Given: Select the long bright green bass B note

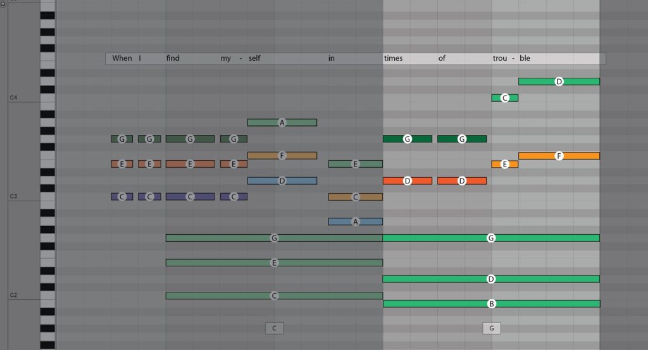Looking at the screenshot, I should 491,304.
